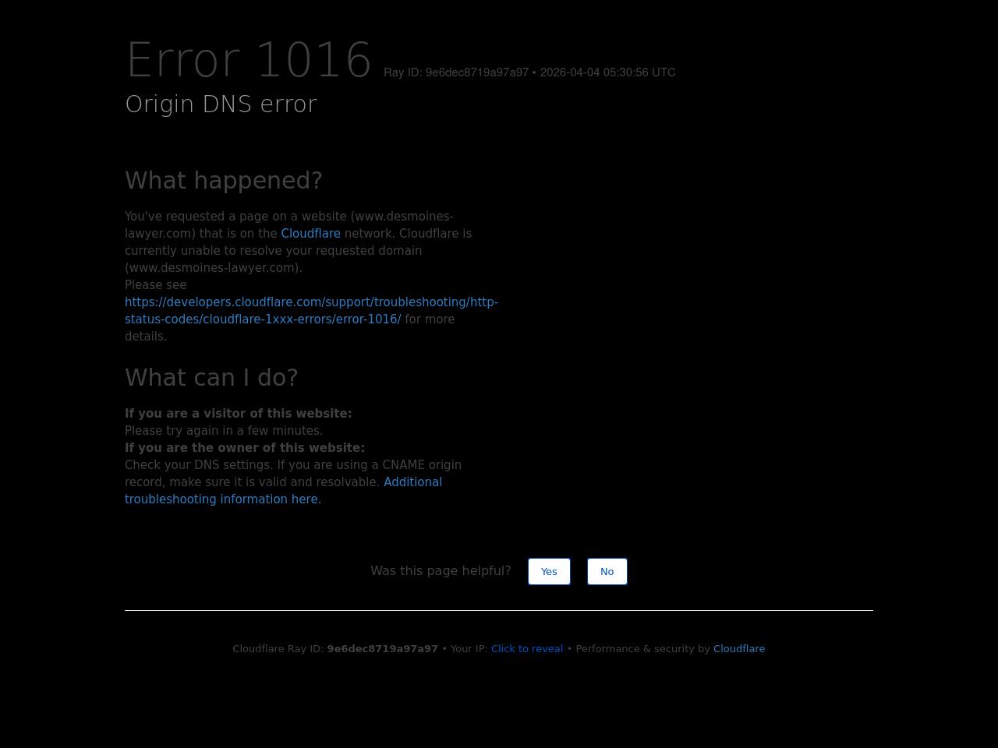Click the bold footer Ray ID value
The height and width of the screenshot is (748, 998).
382,649
